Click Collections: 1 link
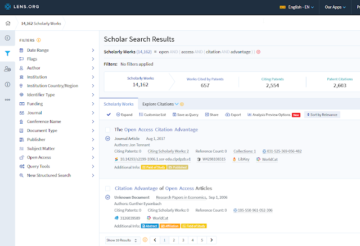360x246 pixels. [x=245, y=151]
